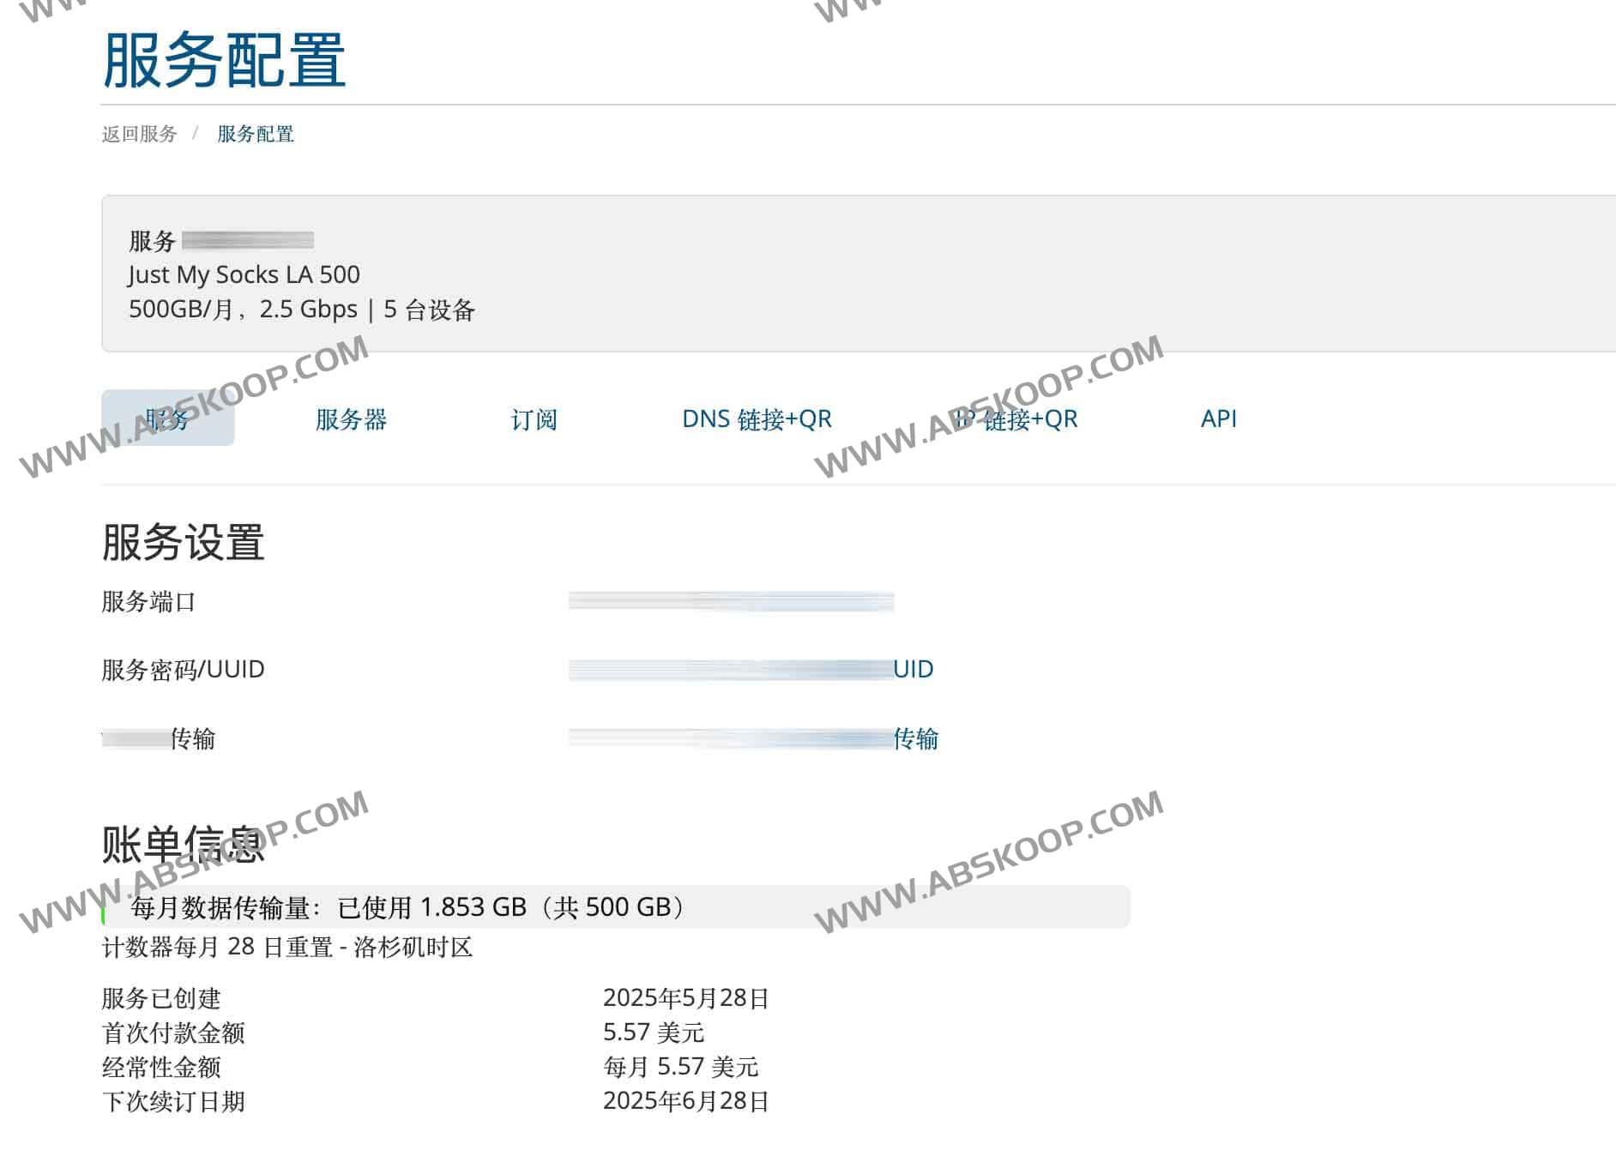
Task: Click the 服务配置 breadcrumb entry
Action: [x=255, y=134]
